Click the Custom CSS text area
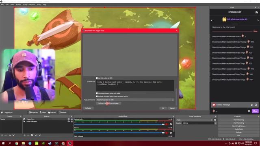This screenshot has height=146, width=260. point(135,86)
